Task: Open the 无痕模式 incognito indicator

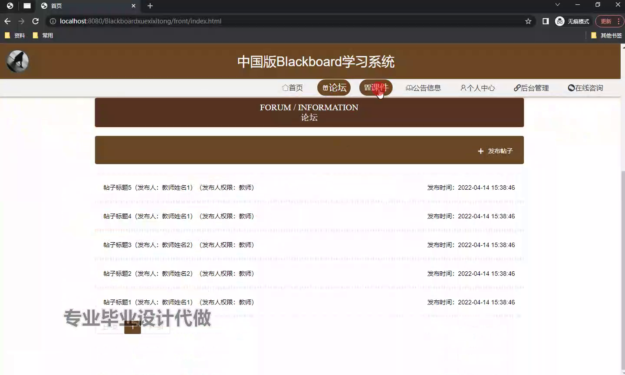Action: [572, 21]
